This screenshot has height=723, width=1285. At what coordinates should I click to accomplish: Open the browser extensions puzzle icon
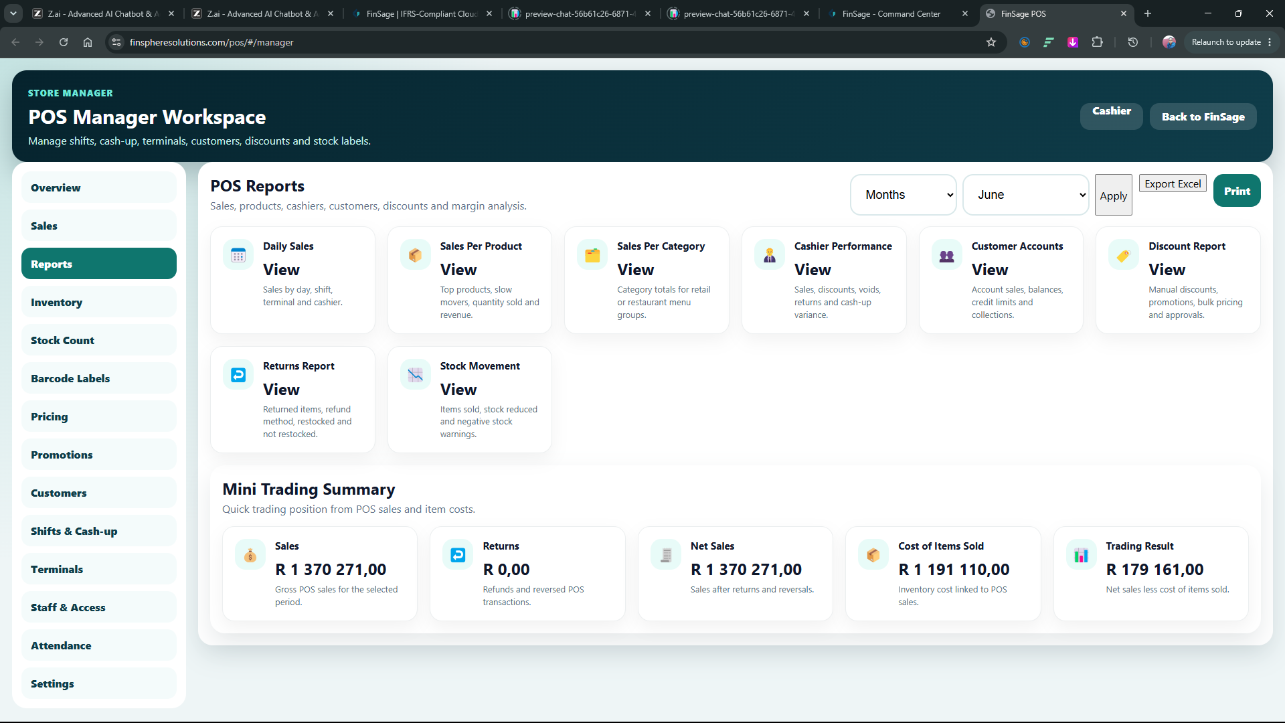[1097, 42]
